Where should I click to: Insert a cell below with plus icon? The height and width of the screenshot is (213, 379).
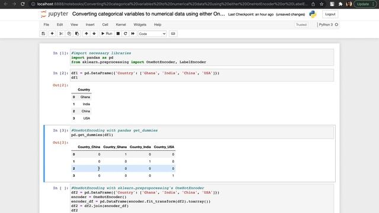coord(52,34)
